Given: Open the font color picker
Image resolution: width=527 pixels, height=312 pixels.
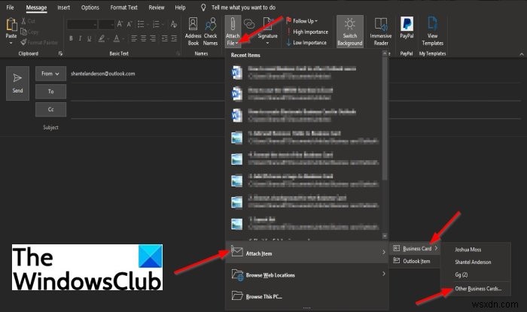Looking at the screenshot, I should point(116,38).
